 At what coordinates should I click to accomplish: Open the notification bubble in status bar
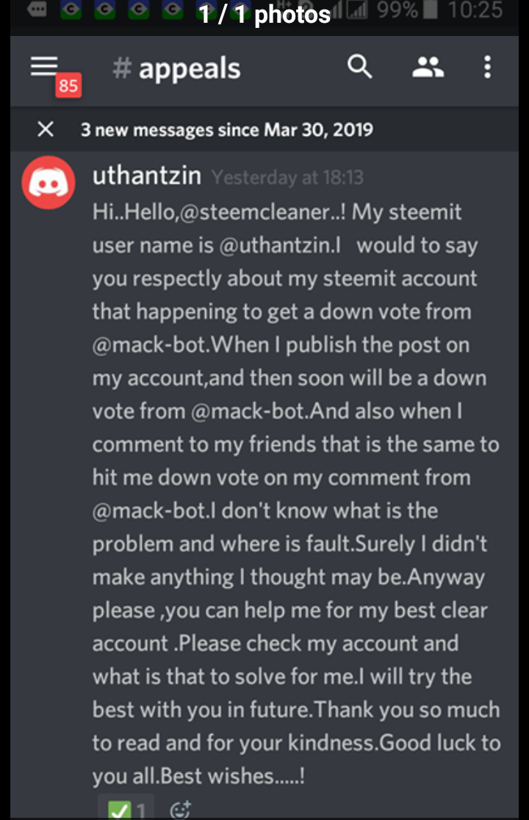37,10
